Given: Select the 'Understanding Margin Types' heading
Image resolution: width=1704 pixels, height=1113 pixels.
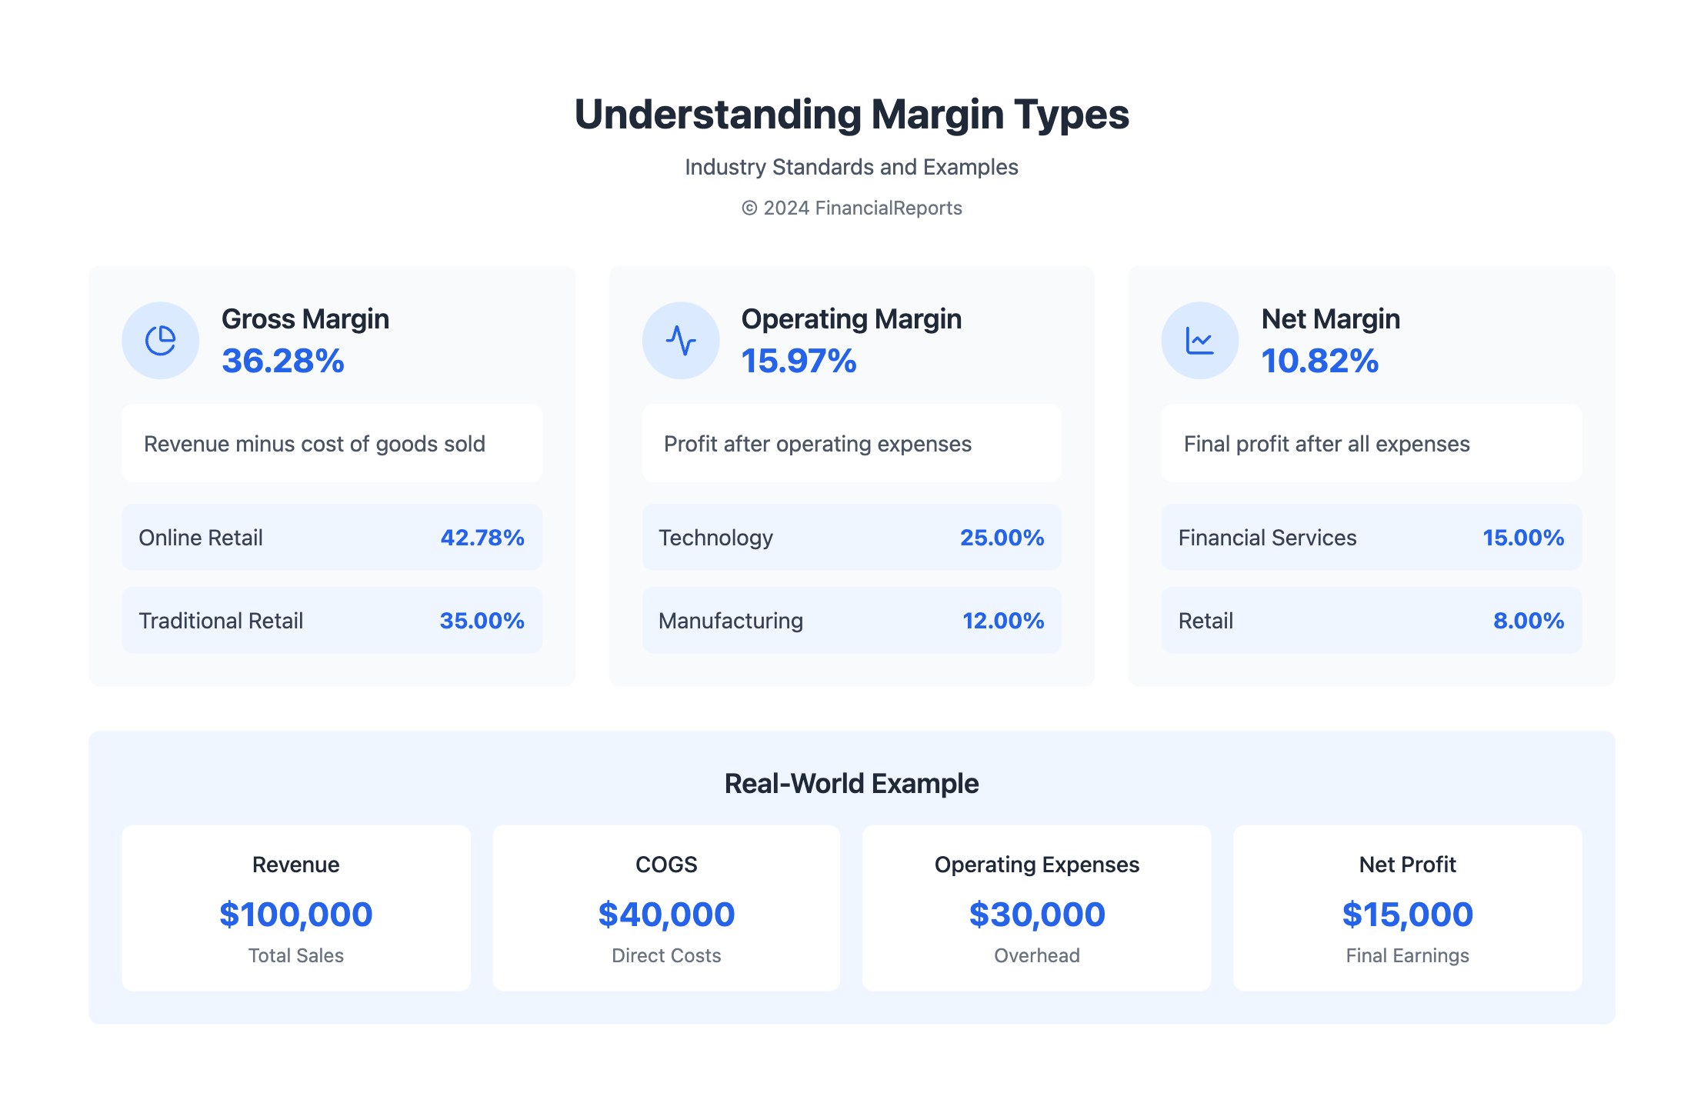Looking at the screenshot, I should pyautogui.click(x=852, y=115).
